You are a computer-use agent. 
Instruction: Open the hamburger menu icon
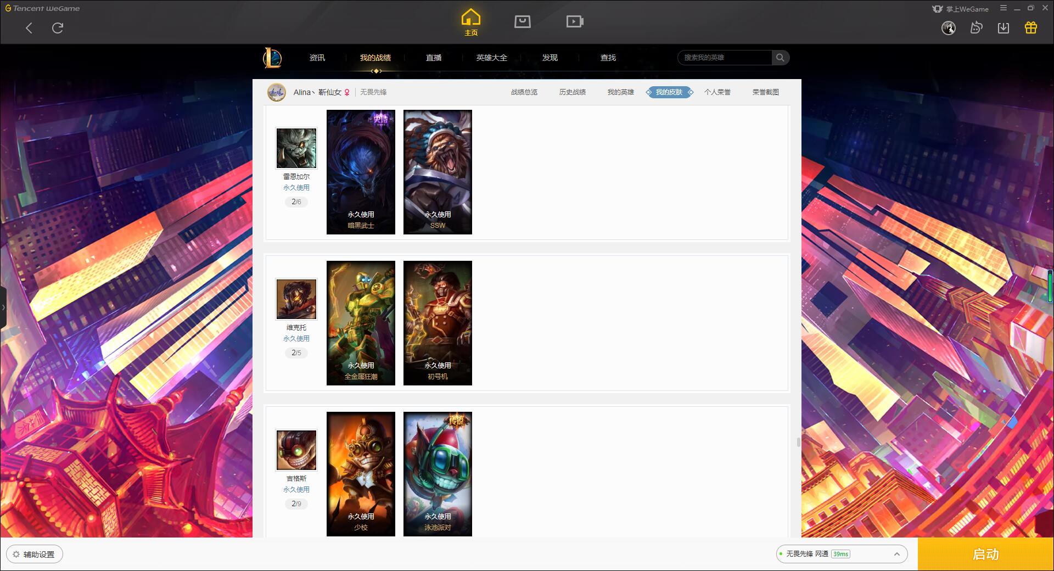click(1003, 8)
